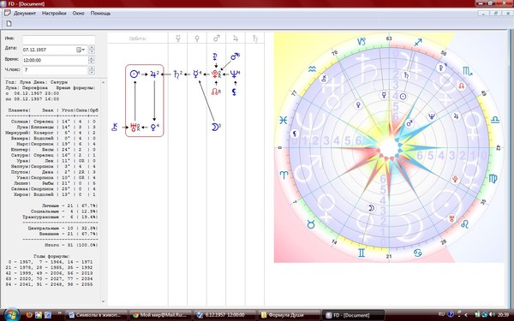
Task: Click the New Document toolbar icon
Action: coord(9,24)
